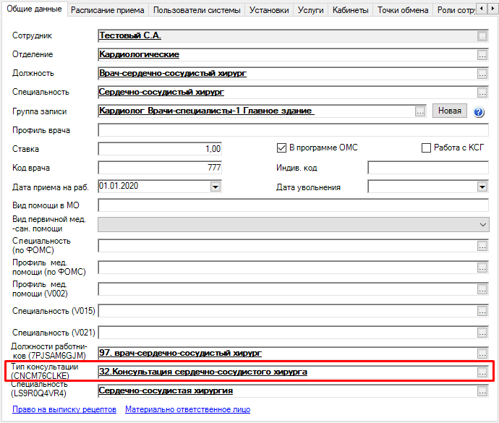Focus the Индив. код input field
499x423 pixels.
[x=428, y=168]
